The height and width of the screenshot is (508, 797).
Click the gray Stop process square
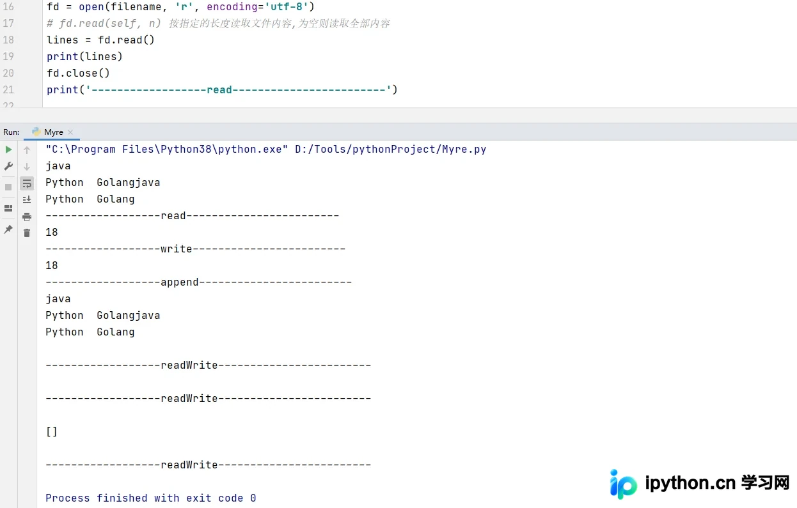tap(8, 187)
